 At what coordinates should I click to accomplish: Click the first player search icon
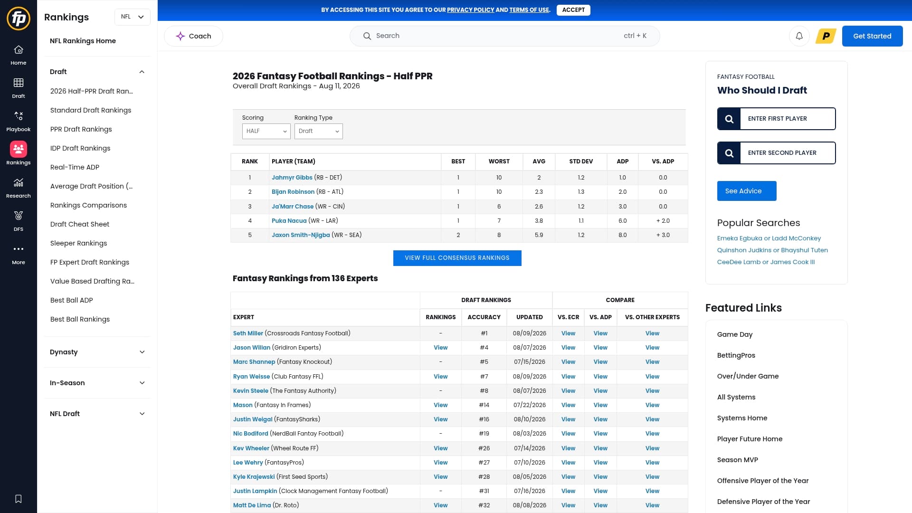(729, 119)
